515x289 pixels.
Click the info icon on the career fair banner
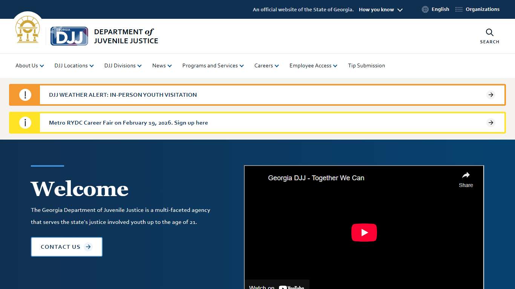point(25,122)
